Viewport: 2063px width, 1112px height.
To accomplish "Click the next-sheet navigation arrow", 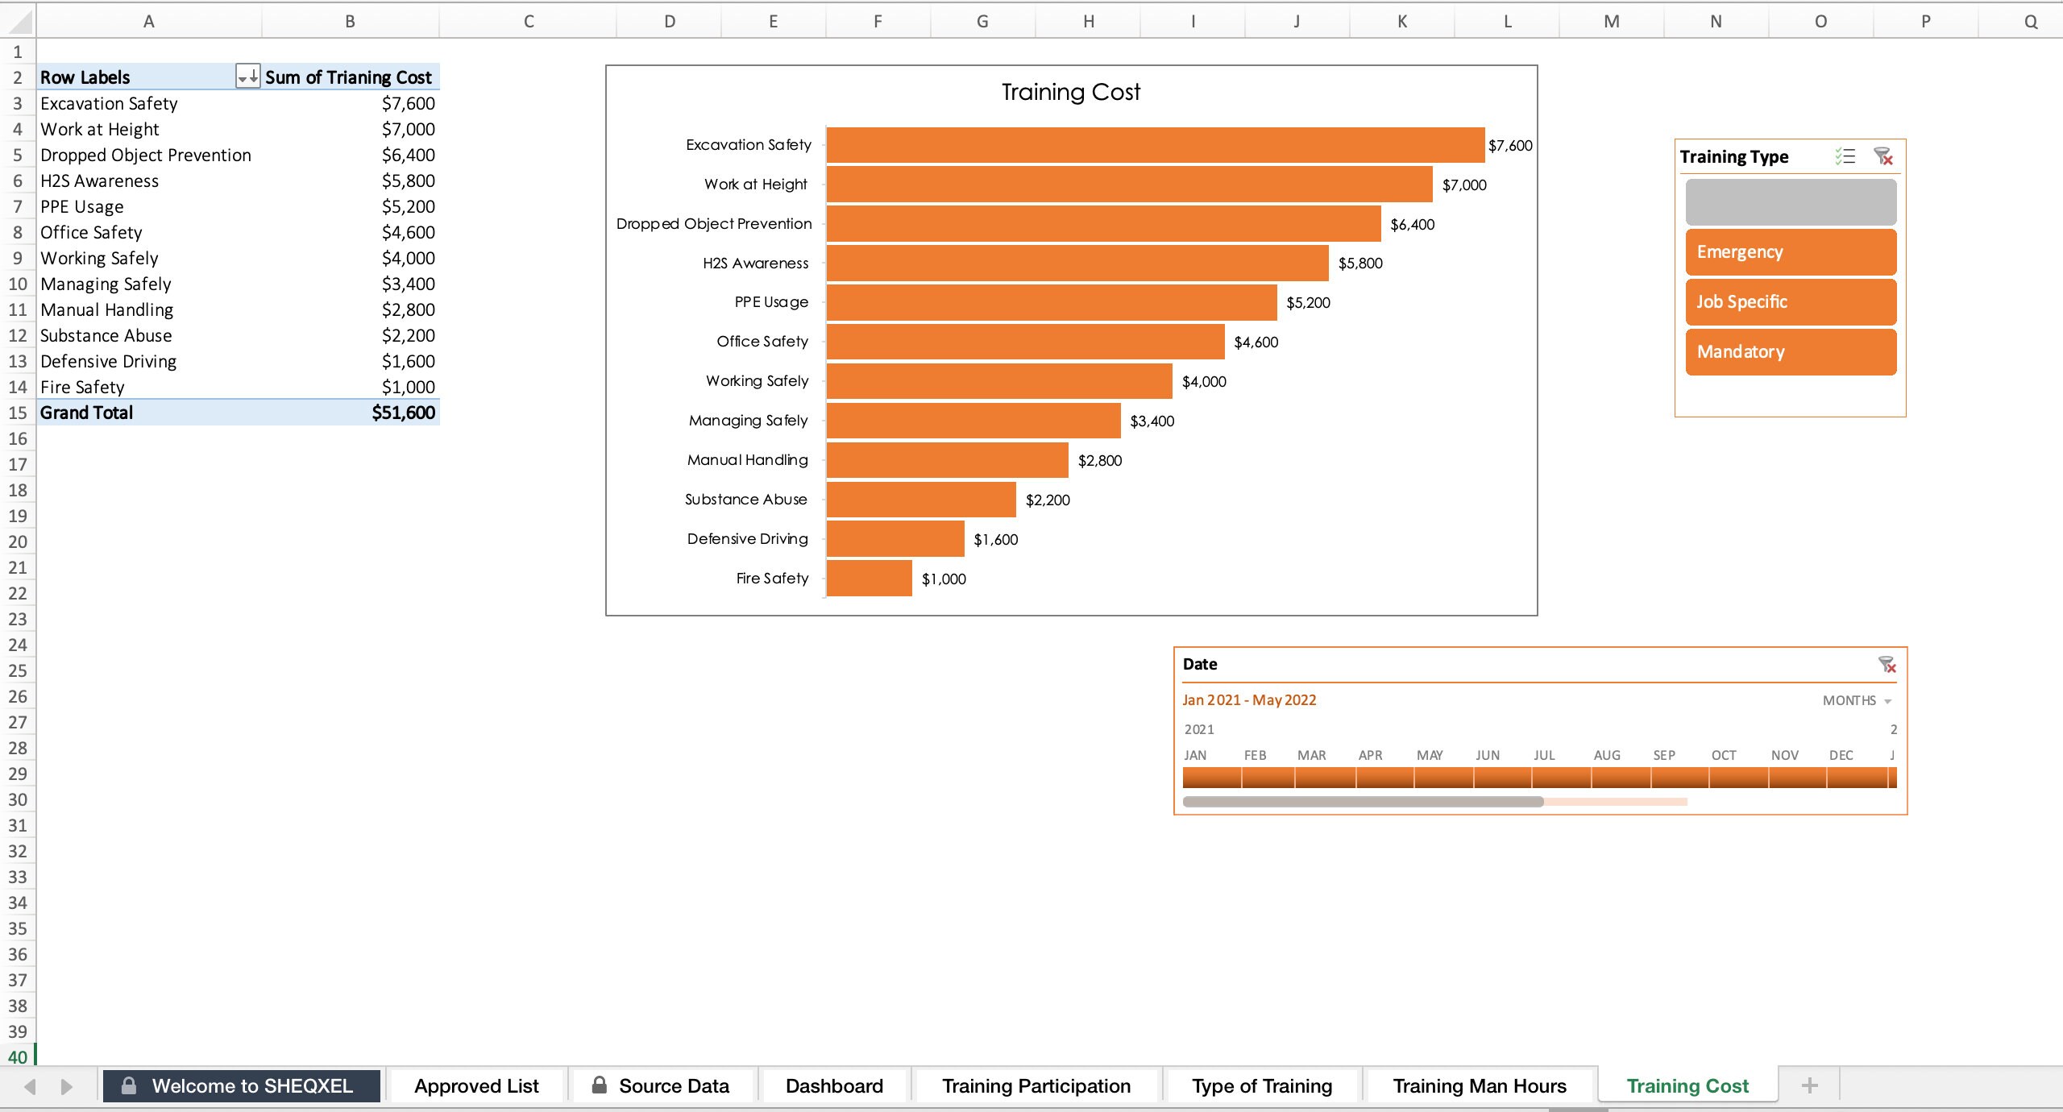I will coord(67,1085).
